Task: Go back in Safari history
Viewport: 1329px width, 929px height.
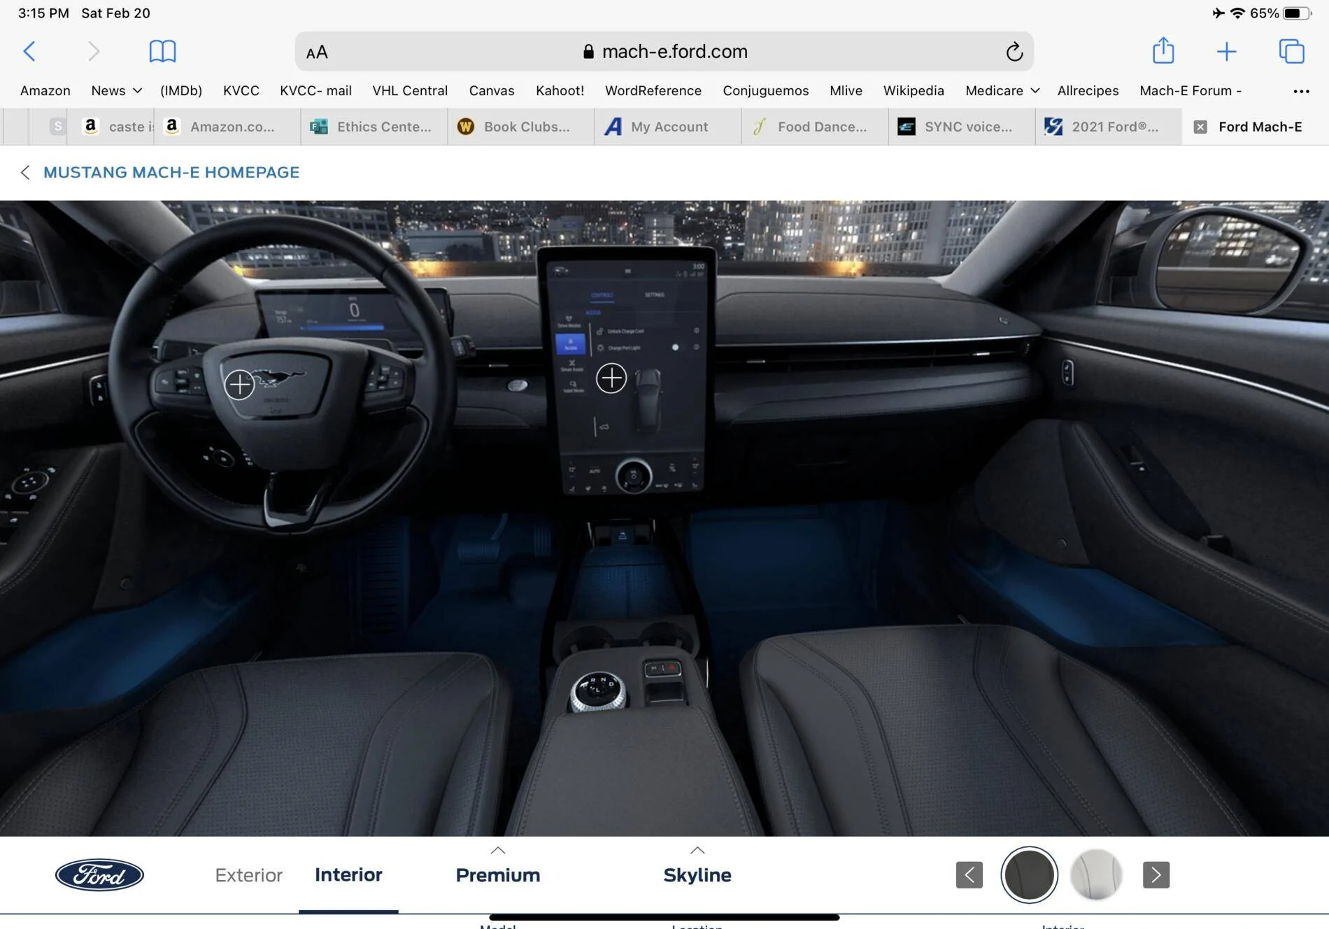Action: tap(29, 51)
